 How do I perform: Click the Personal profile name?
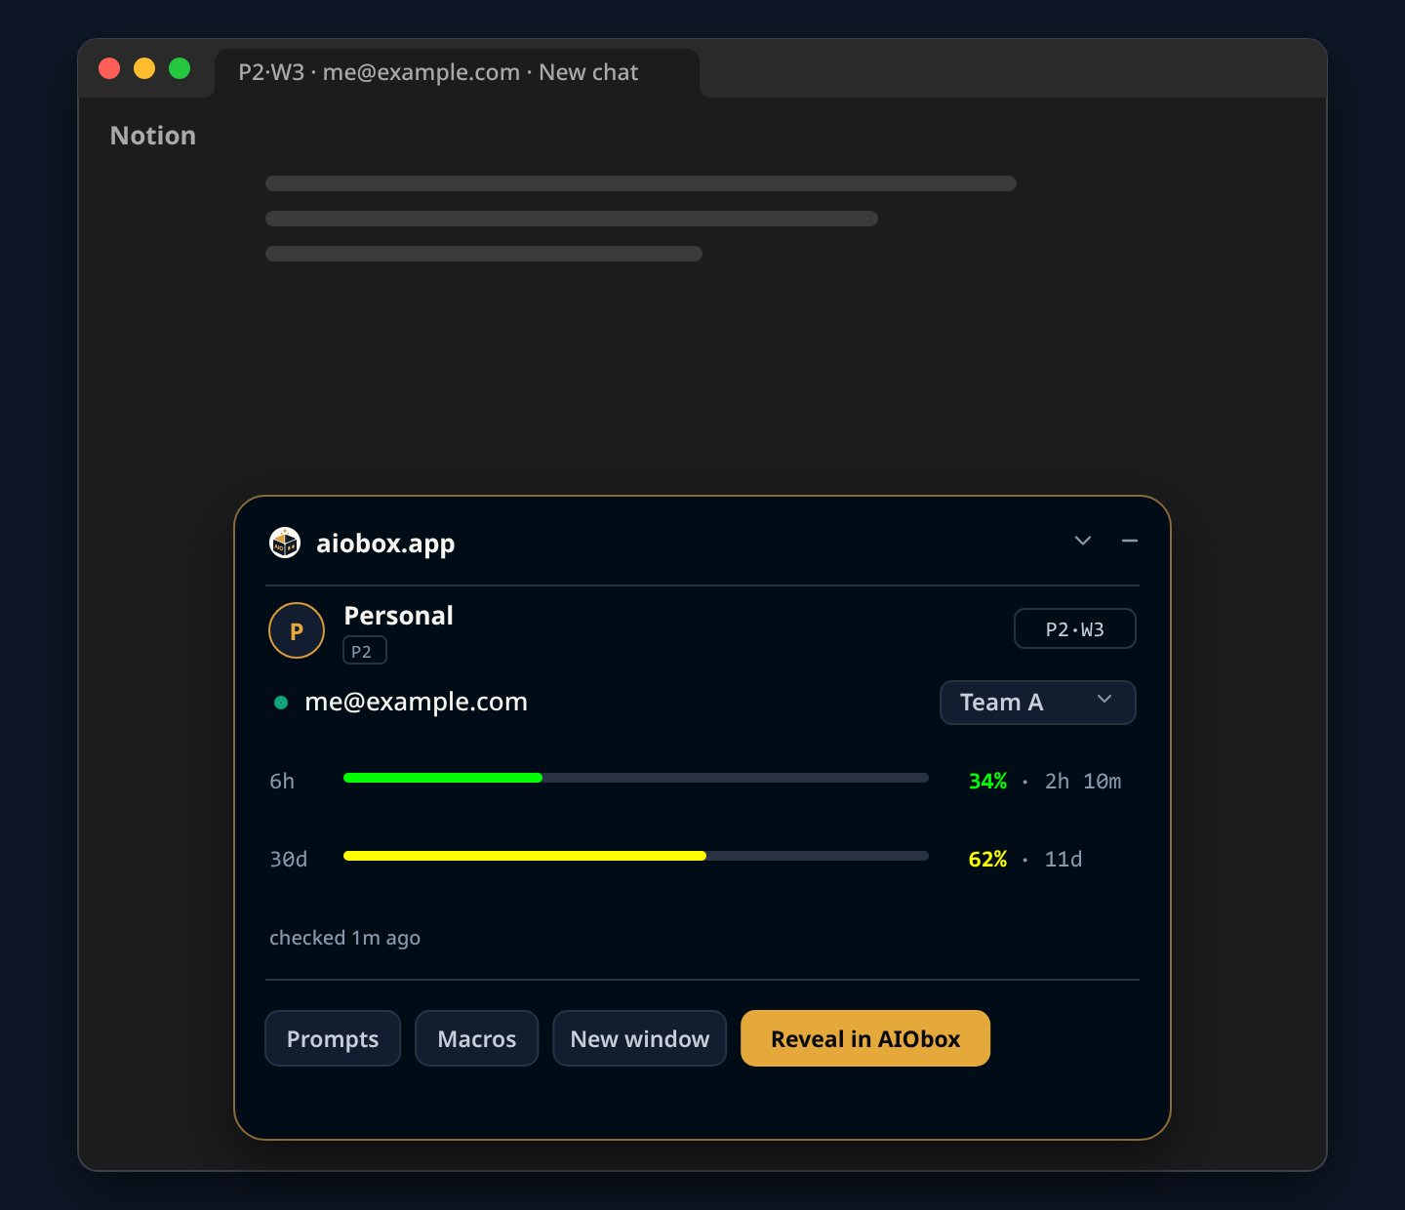(398, 616)
